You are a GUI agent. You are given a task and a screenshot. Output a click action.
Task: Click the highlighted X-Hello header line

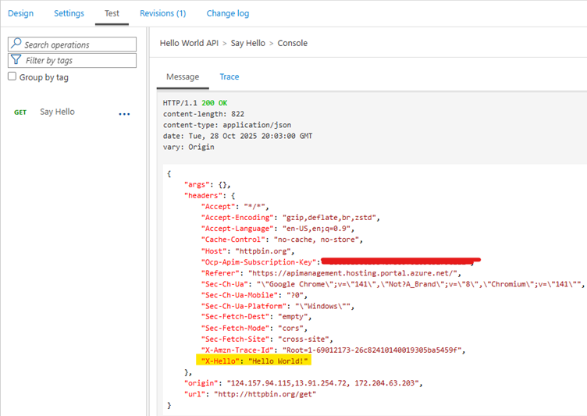point(255,361)
